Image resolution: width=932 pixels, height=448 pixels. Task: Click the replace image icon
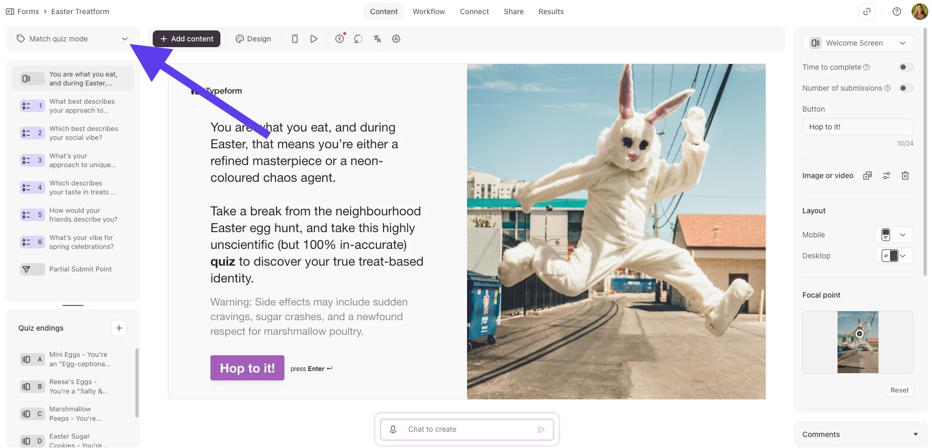pos(867,176)
